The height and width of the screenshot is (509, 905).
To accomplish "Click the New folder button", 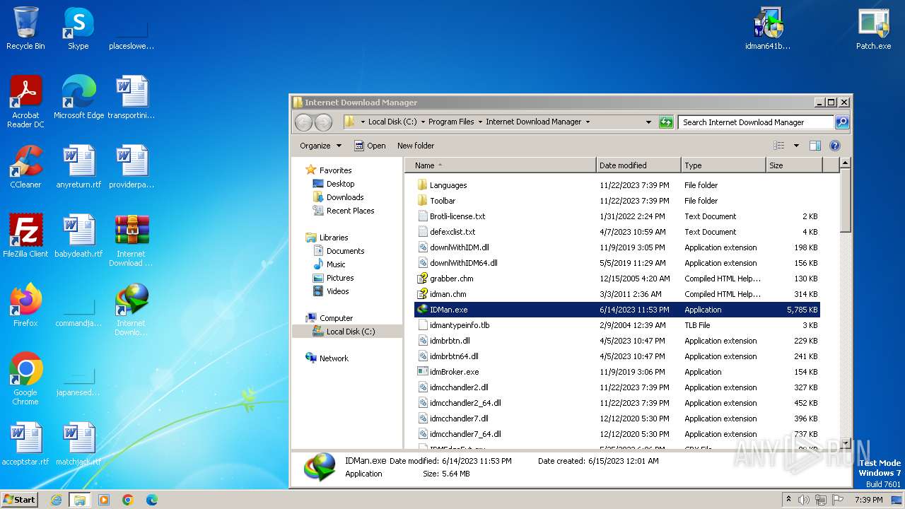I will (x=416, y=146).
